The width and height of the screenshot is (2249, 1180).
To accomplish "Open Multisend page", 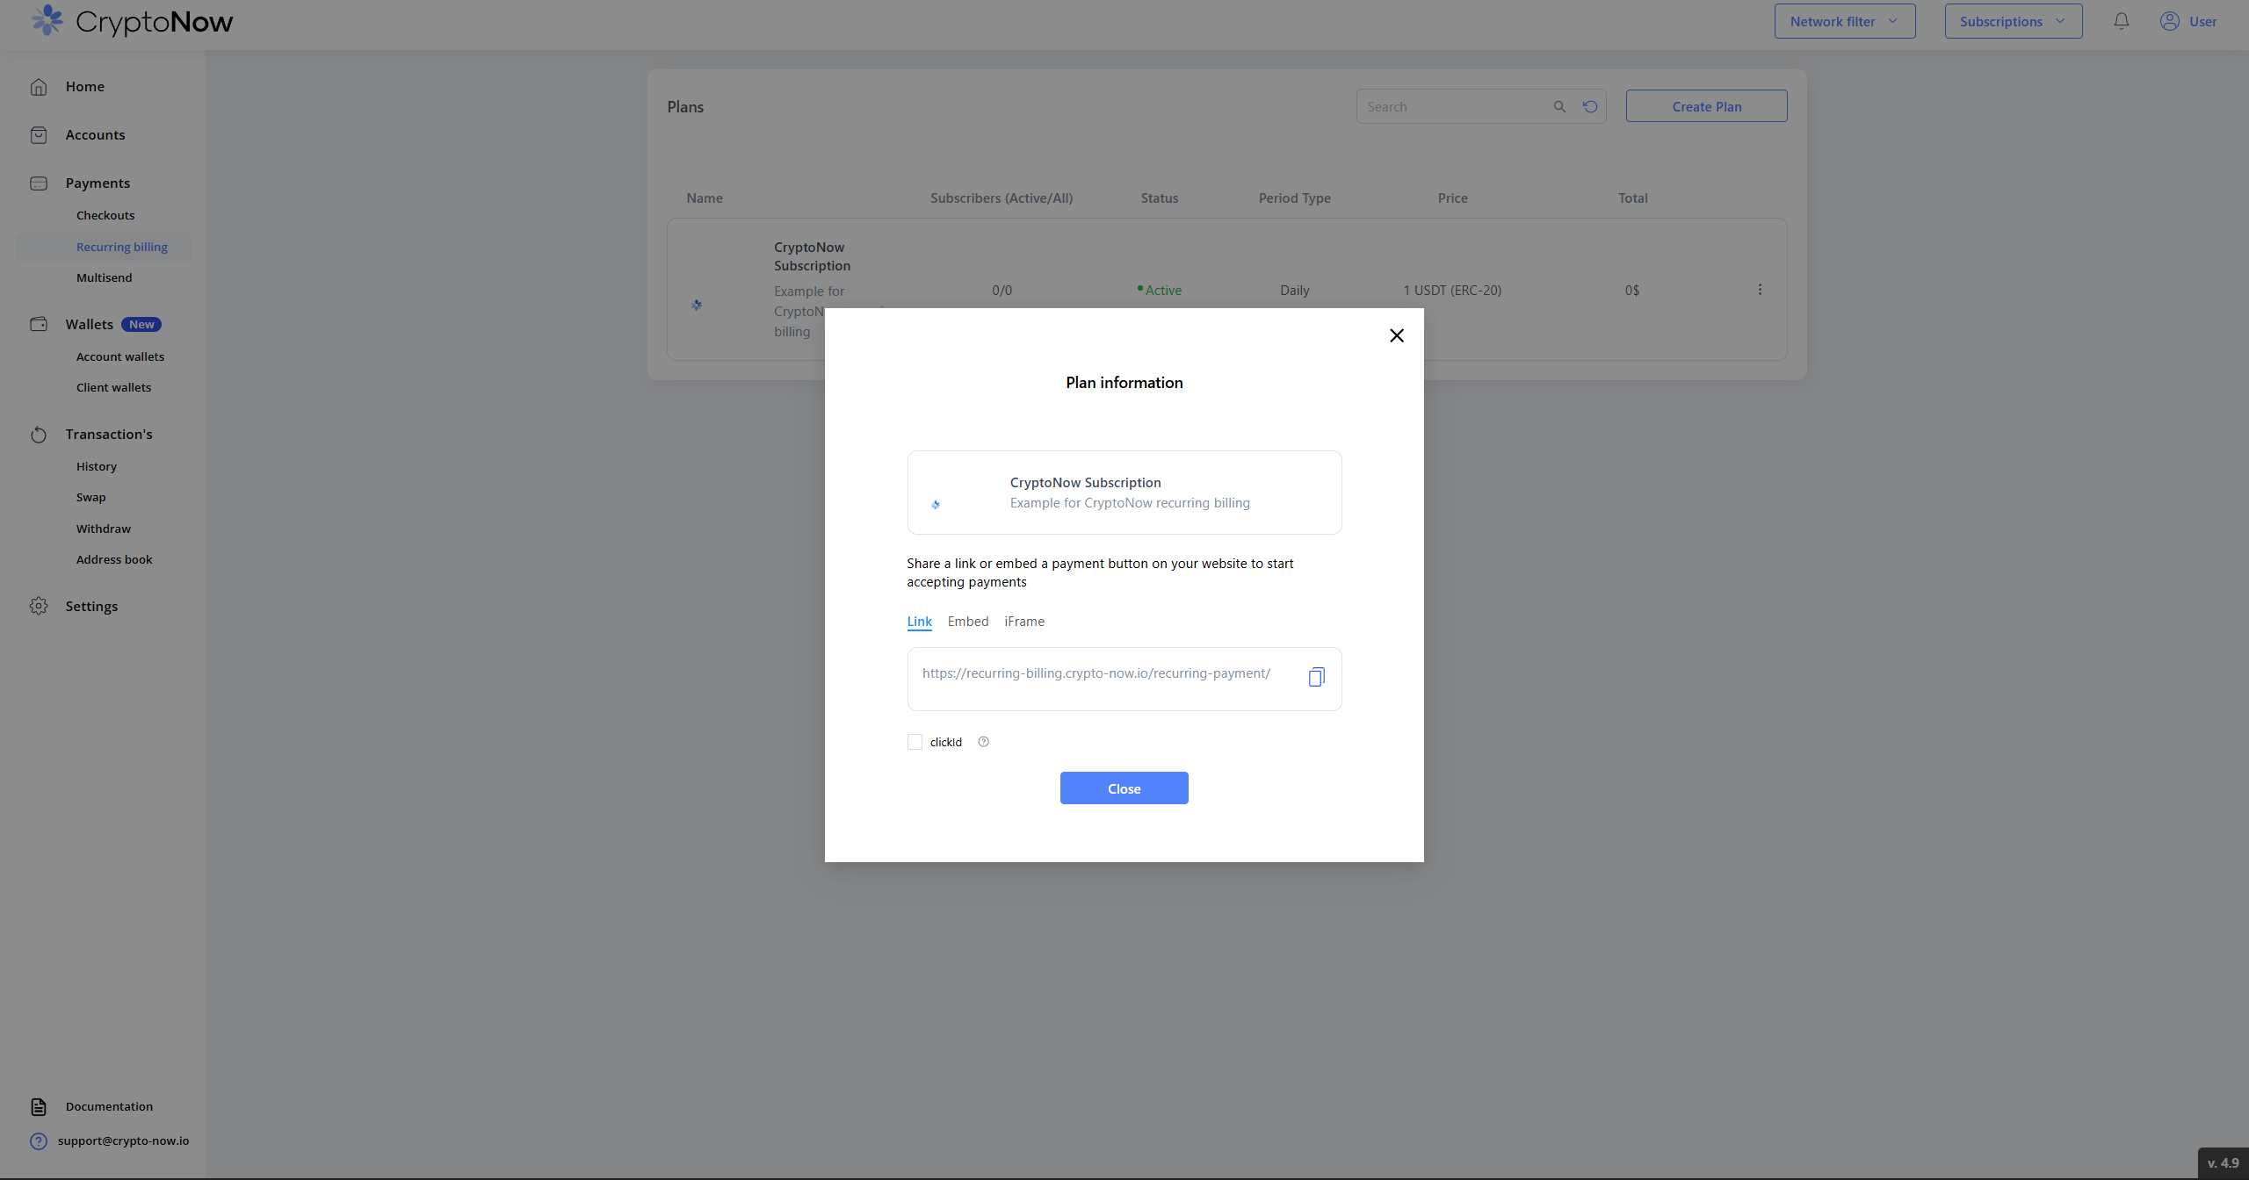I will point(104,277).
